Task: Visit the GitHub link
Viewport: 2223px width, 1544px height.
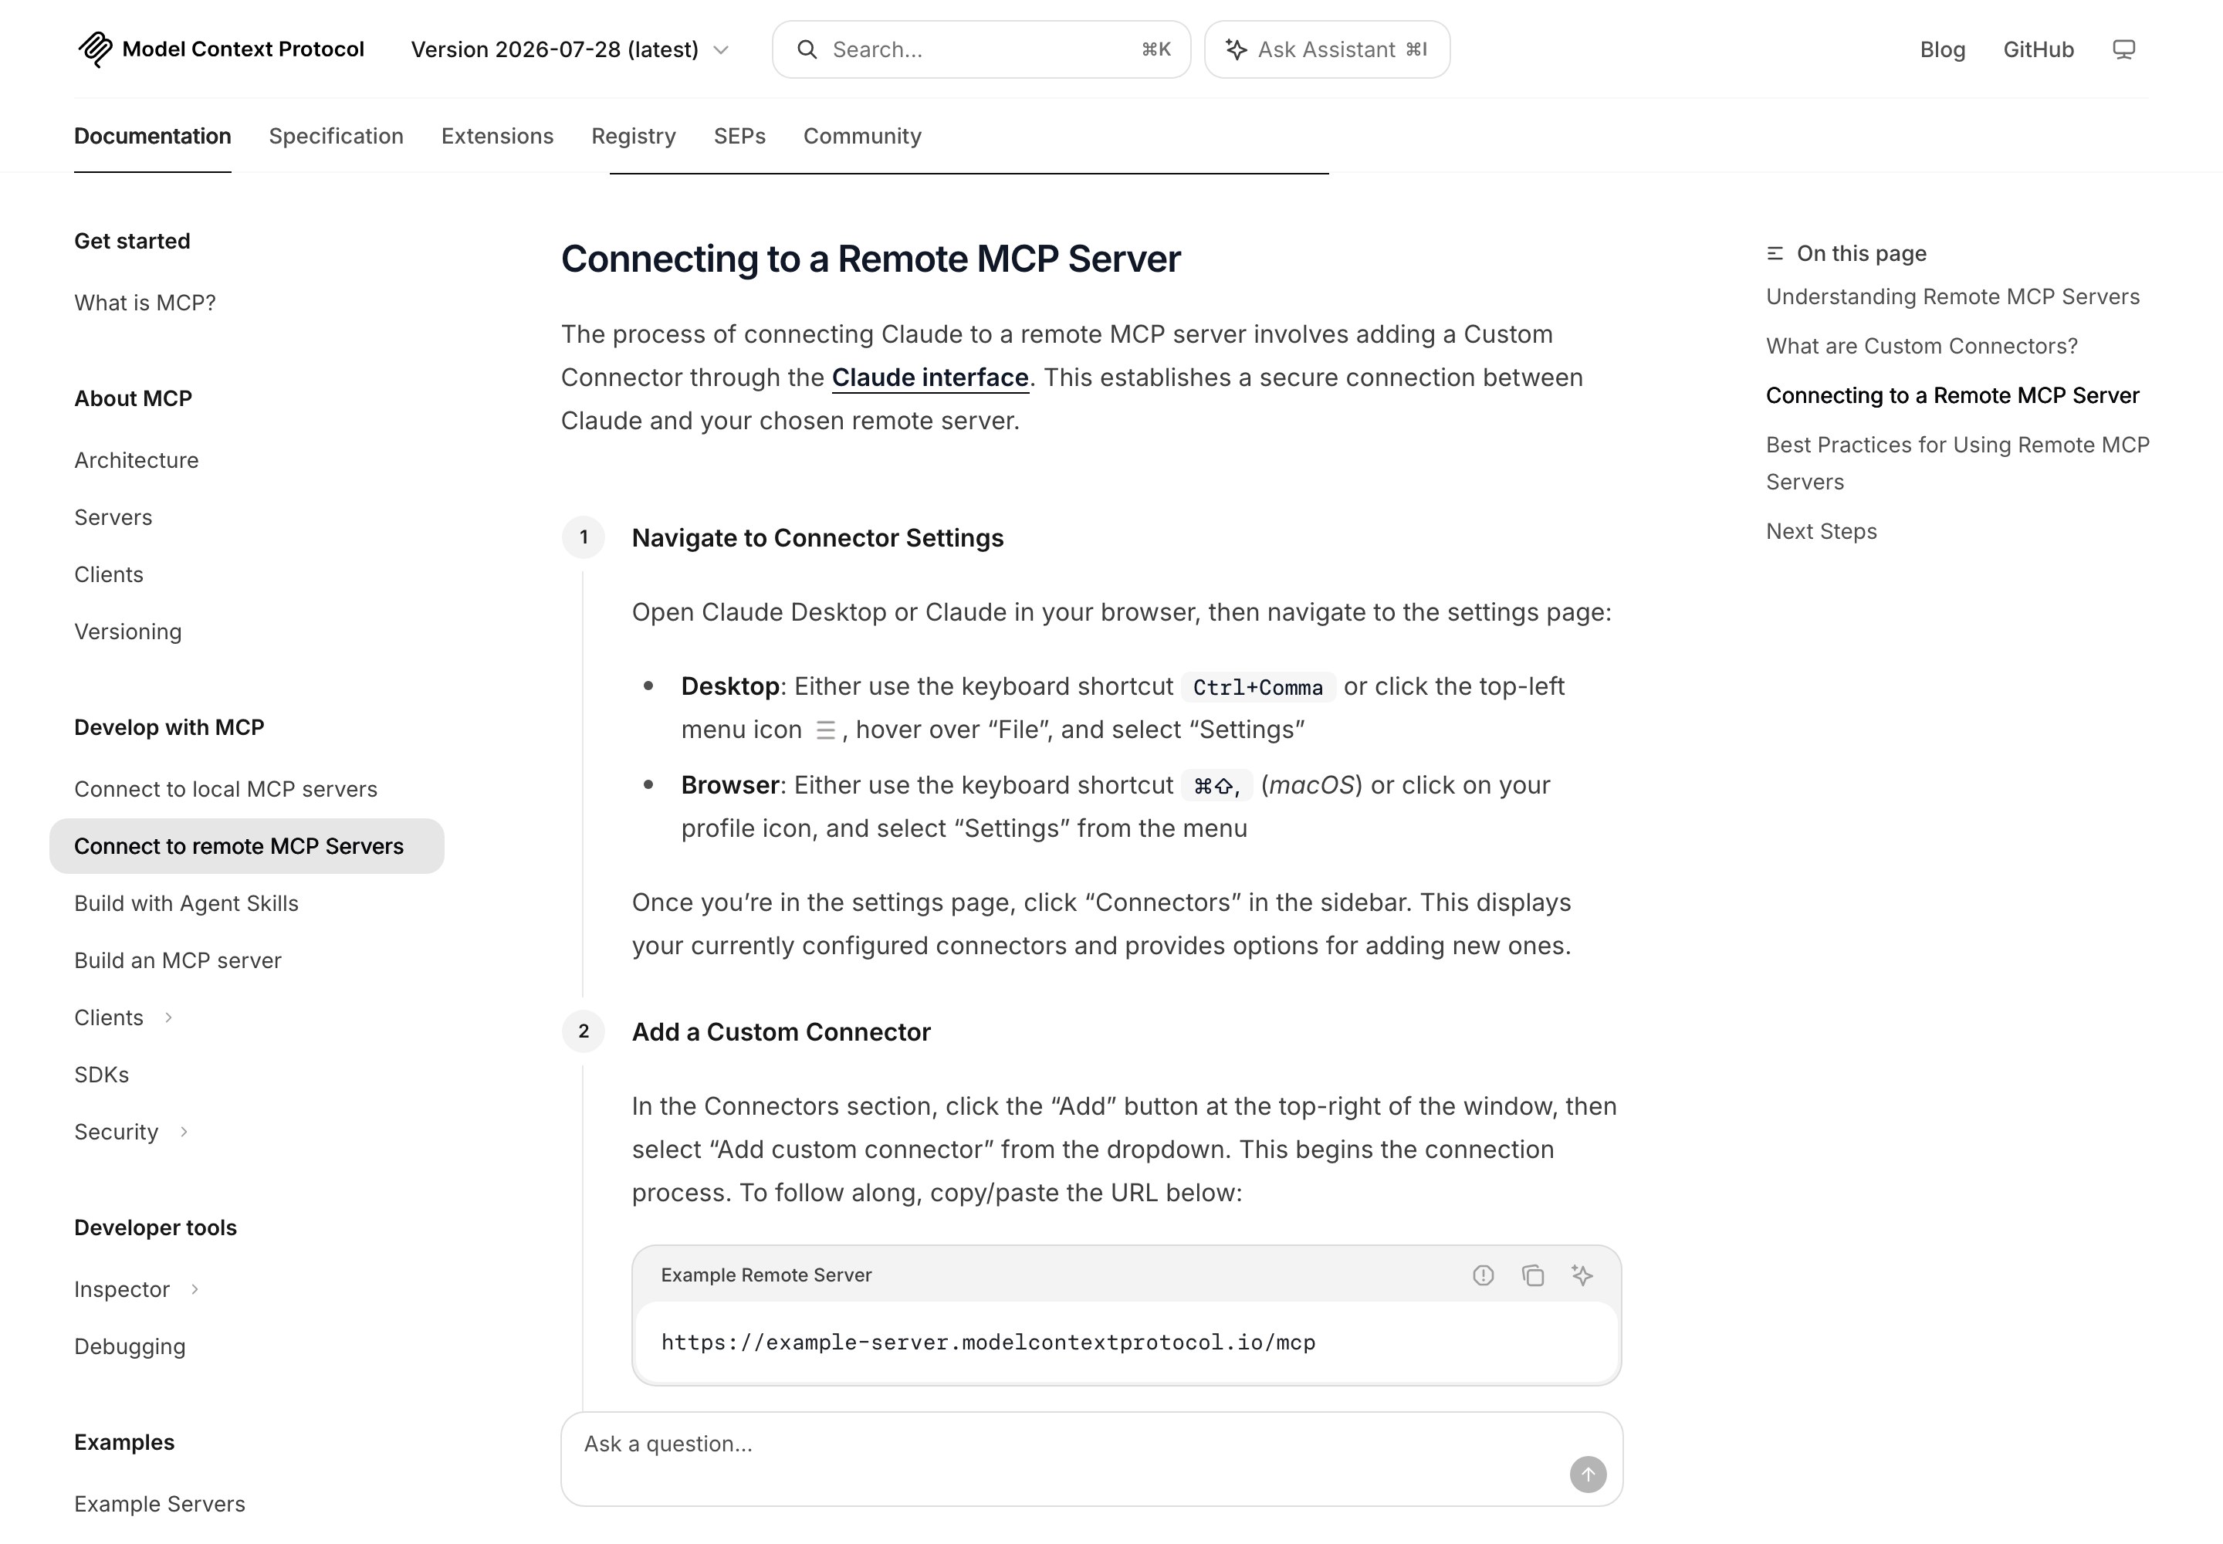Action: [x=2039, y=49]
